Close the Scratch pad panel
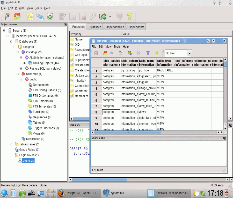This screenshot has width=233, height=198. click(x=225, y=138)
